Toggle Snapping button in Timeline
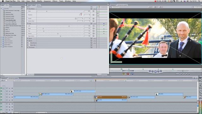 [x=197, y=78]
